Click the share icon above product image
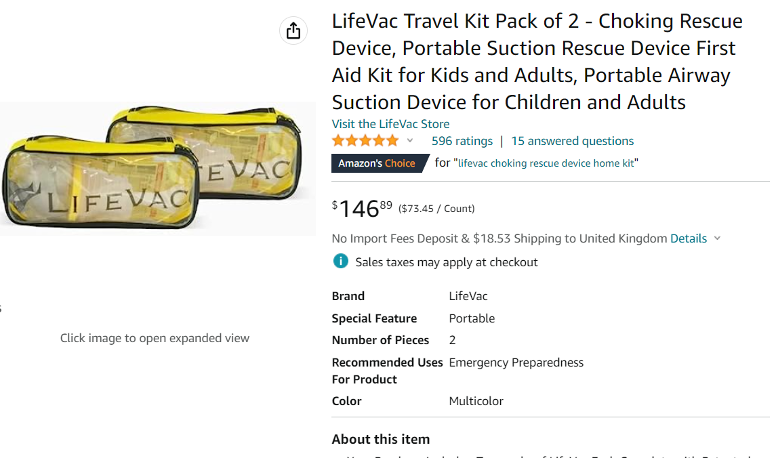The image size is (776, 458). tap(293, 31)
